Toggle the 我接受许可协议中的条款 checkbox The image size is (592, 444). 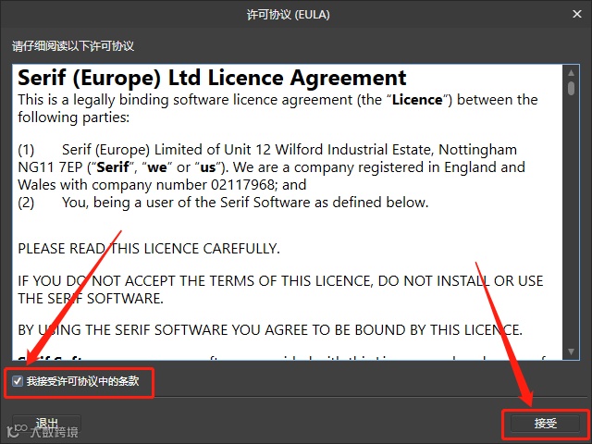coord(18,381)
